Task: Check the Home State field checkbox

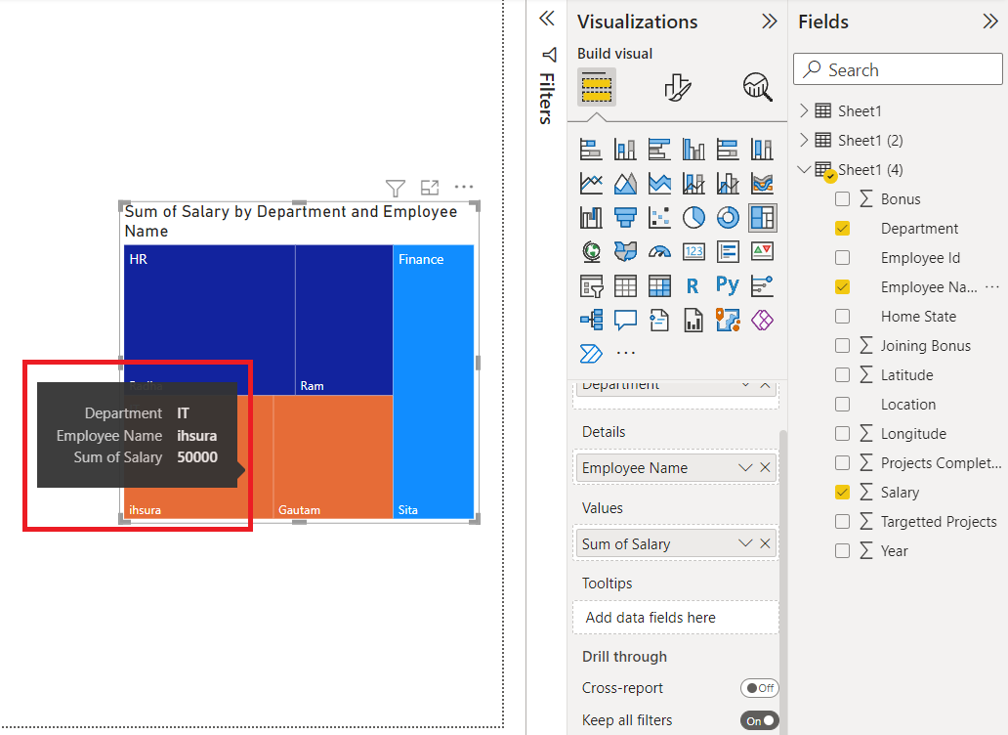Action: pos(842,317)
